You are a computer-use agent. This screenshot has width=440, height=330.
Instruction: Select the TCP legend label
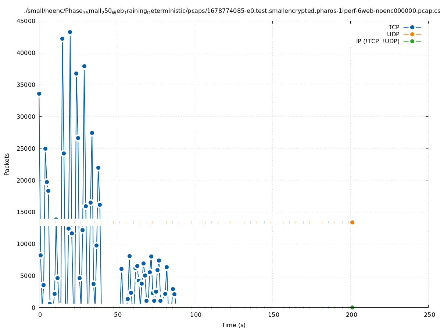point(394,27)
